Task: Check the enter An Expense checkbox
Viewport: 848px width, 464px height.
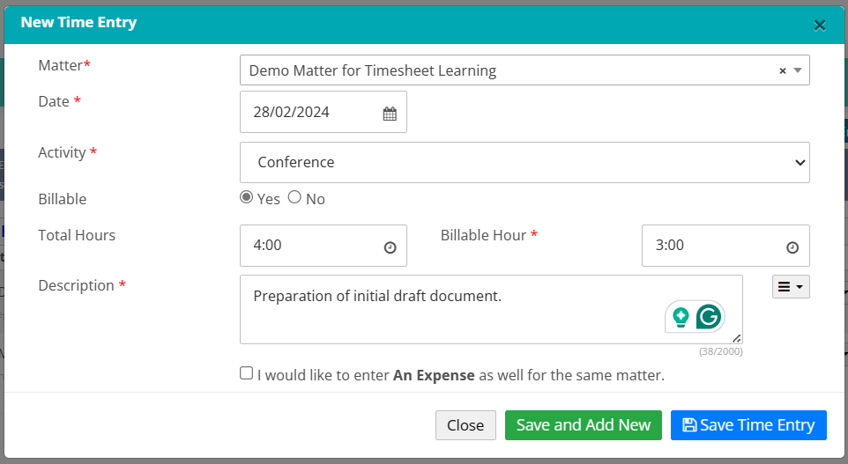Action: (247, 373)
